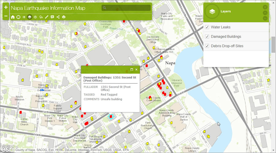Image resolution: width=276 pixels, height=153 pixels.
Task: Uncheck the Debris Drop-off Sites layer
Action: tap(207, 46)
